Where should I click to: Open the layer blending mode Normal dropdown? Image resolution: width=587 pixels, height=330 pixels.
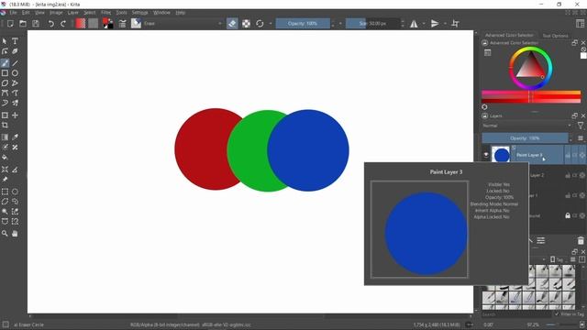click(526, 126)
